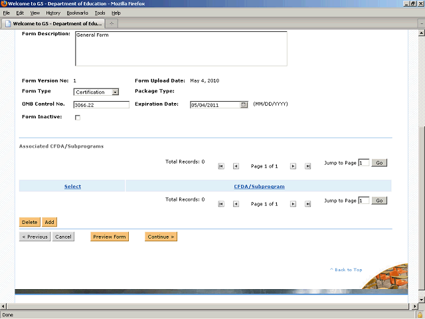Click the lower Jump to Page field
This screenshot has width=425, height=319.
pyautogui.click(x=364, y=201)
